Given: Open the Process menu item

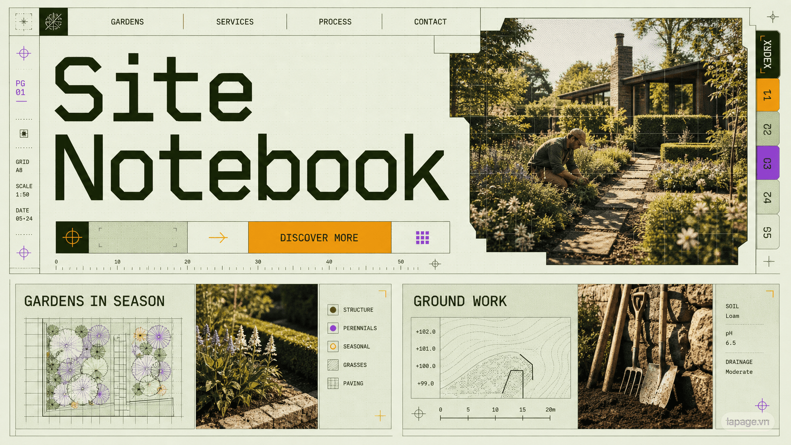Looking at the screenshot, I should pyautogui.click(x=335, y=22).
